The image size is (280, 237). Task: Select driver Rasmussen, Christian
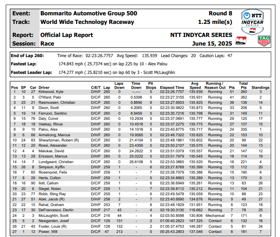point(57,103)
